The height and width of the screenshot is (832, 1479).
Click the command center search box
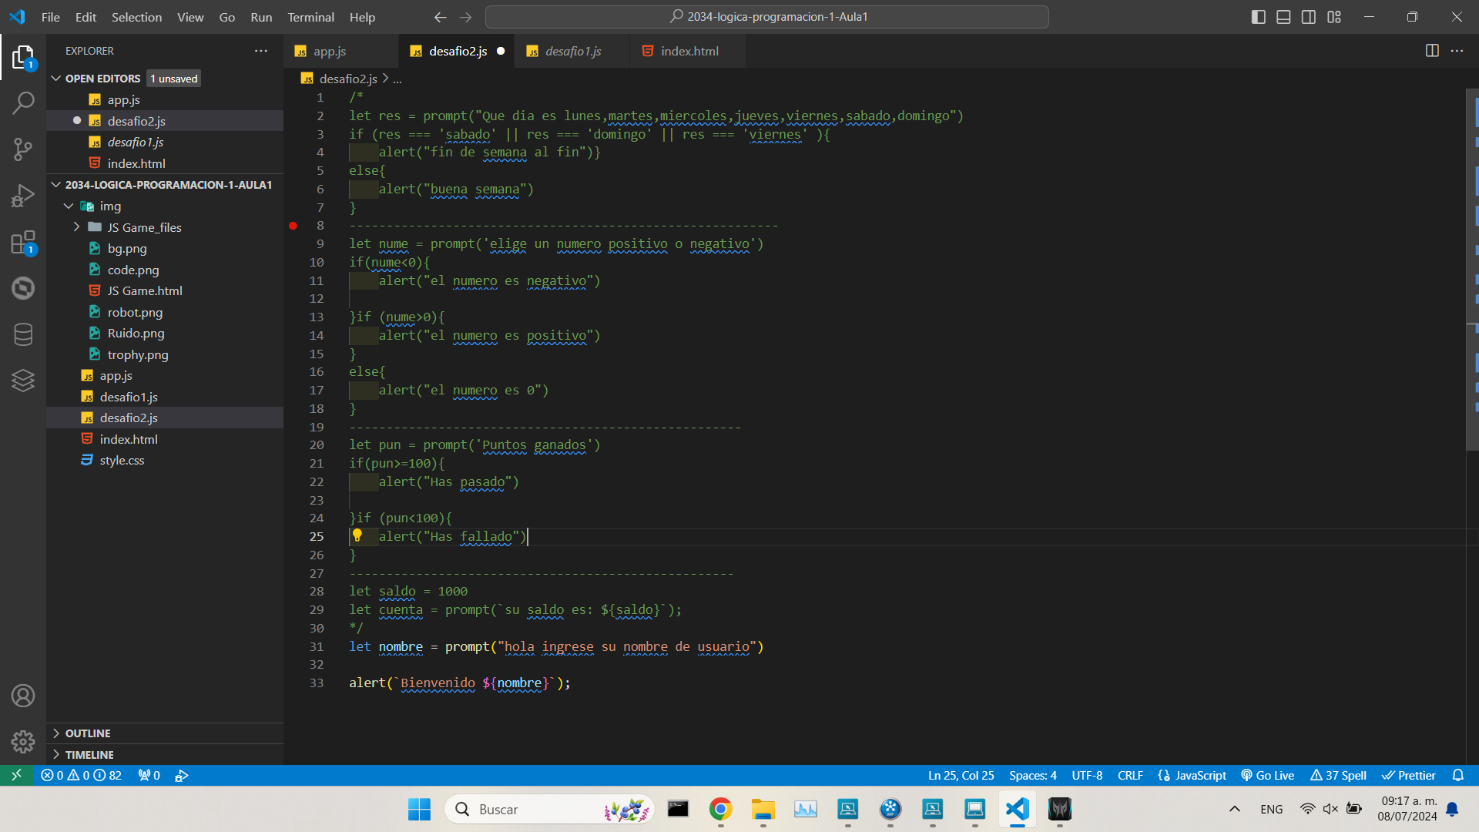click(767, 17)
